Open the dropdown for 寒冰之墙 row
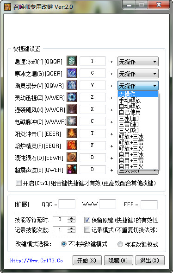This screenshot has height=273, width=173. point(138,74)
